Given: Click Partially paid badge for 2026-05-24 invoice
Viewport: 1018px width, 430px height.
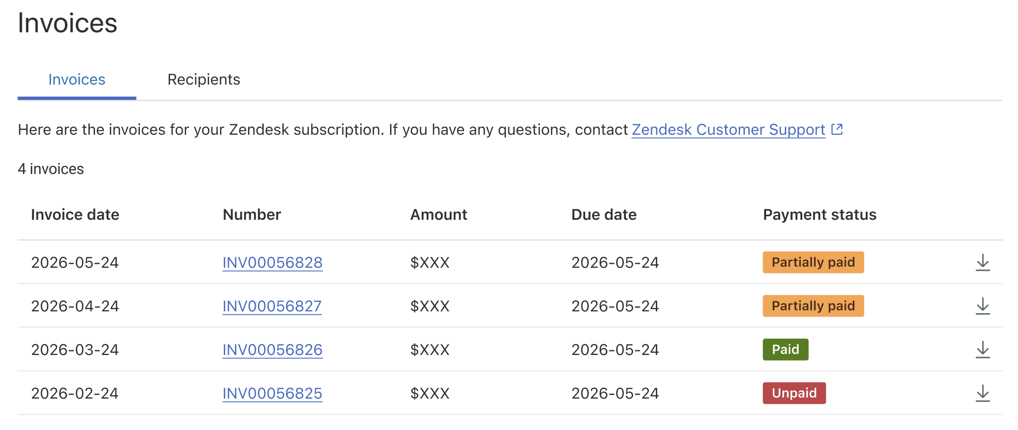Looking at the screenshot, I should click(x=813, y=262).
